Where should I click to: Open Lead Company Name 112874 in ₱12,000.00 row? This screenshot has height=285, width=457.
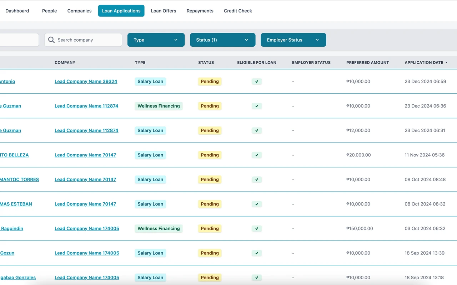(x=86, y=131)
